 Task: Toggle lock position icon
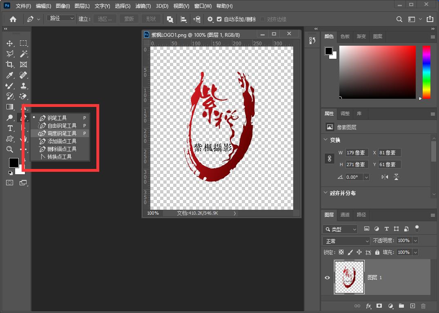pyautogui.click(x=359, y=252)
